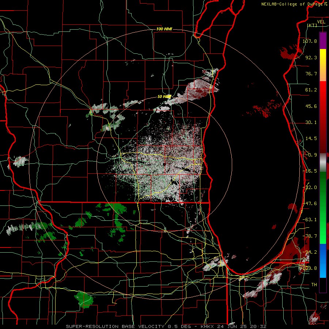Pick the purple segment of velocity color bar
Viewport: 329px width, 329px height.
click(x=323, y=41)
